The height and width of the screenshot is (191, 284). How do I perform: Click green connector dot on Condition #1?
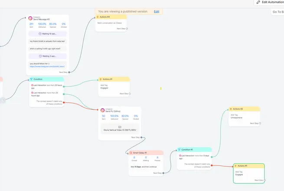[212, 157]
